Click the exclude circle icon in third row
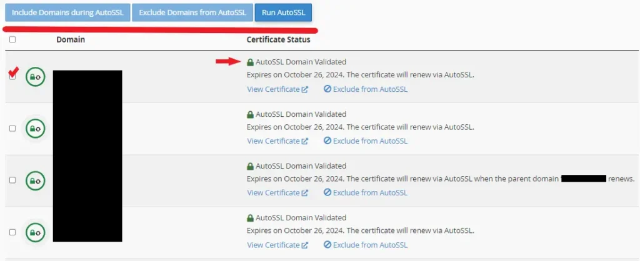 (327, 193)
